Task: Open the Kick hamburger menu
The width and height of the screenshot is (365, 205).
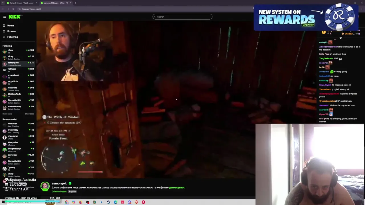Action: [5, 17]
